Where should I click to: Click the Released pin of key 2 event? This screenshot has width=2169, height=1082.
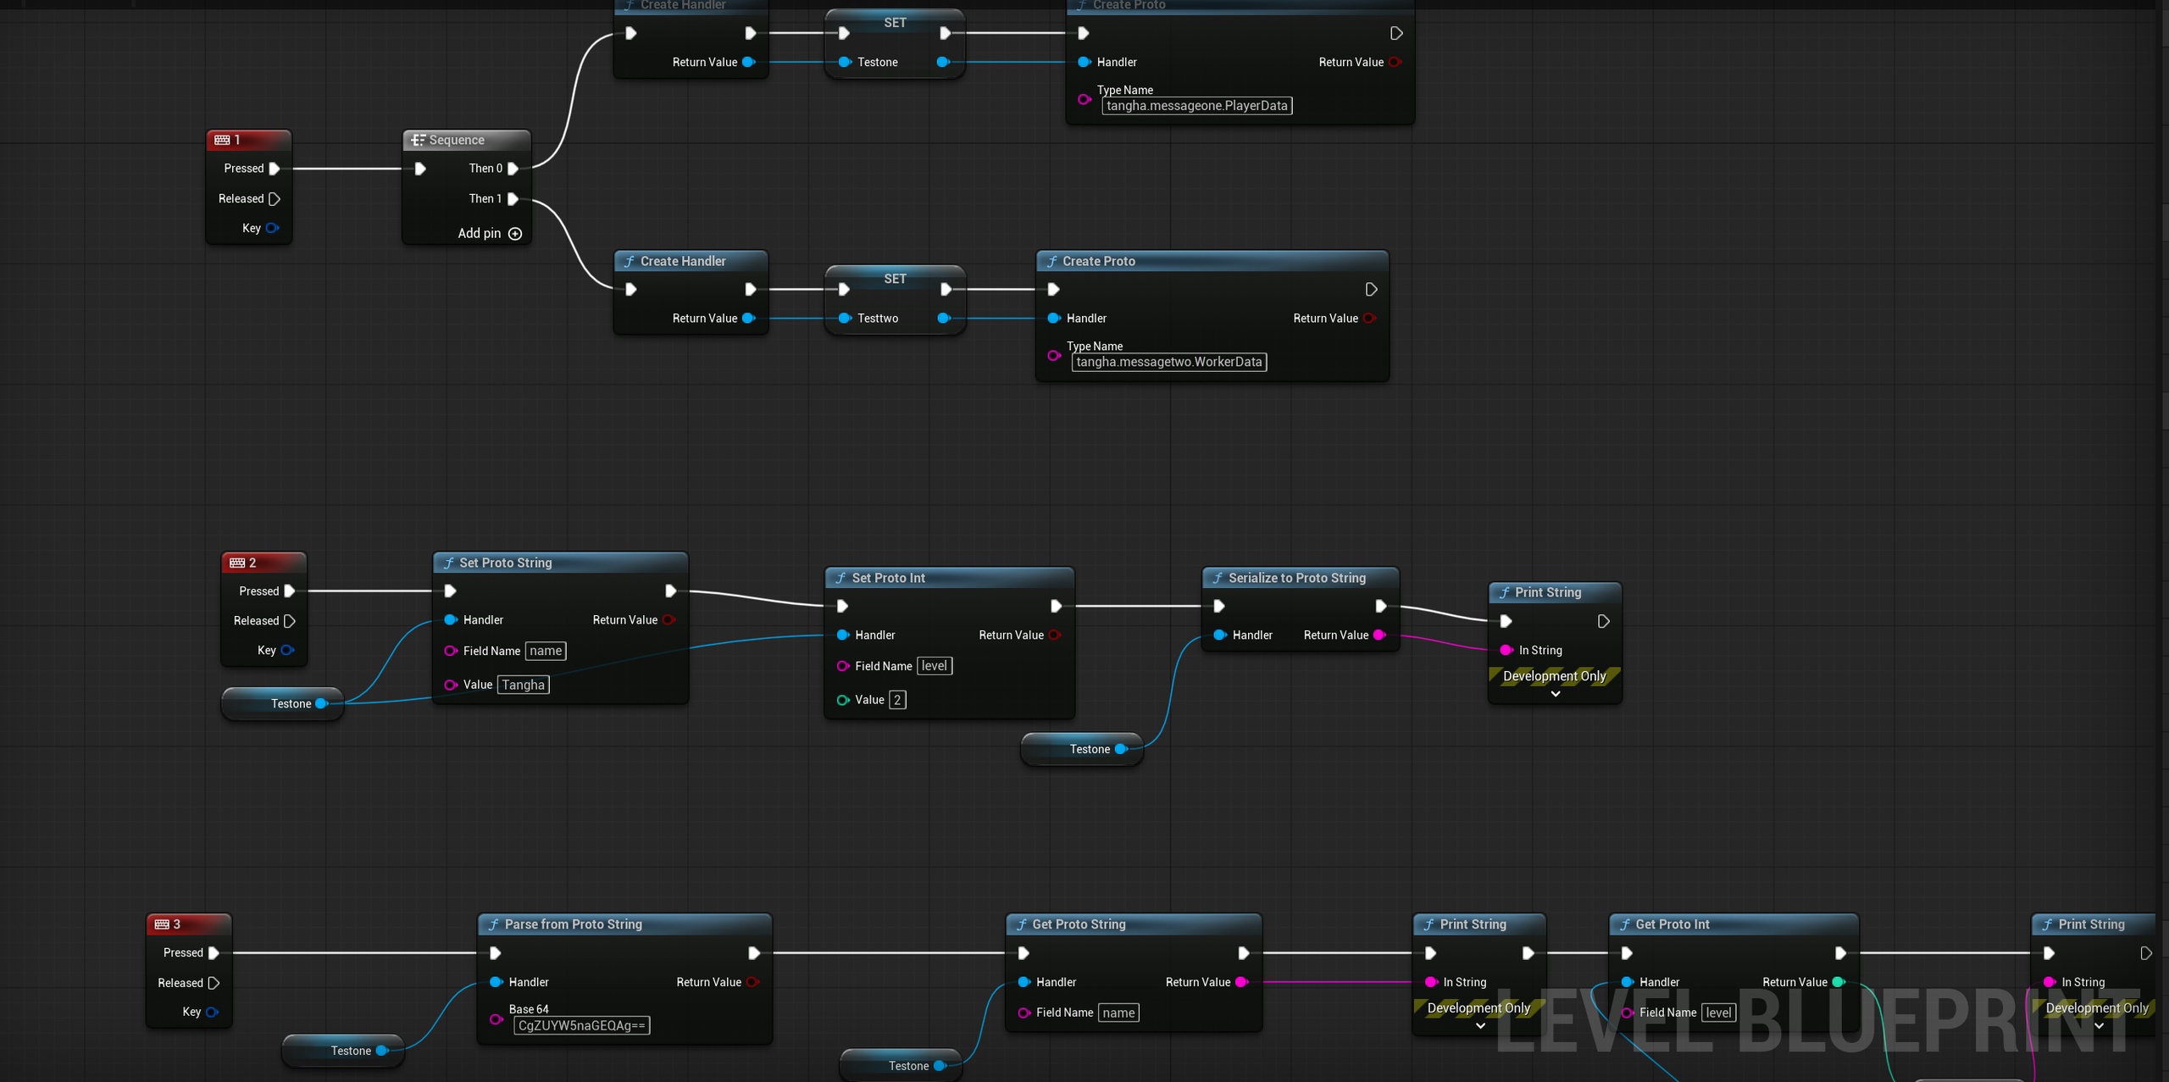click(x=290, y=621)
